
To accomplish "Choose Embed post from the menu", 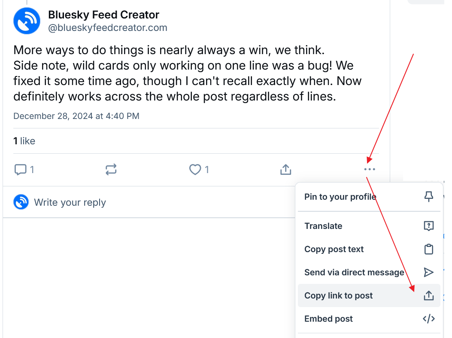I will pyautogui.click(x=328, y=319).
